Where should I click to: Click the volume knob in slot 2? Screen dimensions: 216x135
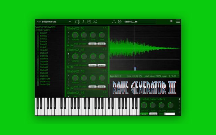pyautogui.click(x=75, y=56)
